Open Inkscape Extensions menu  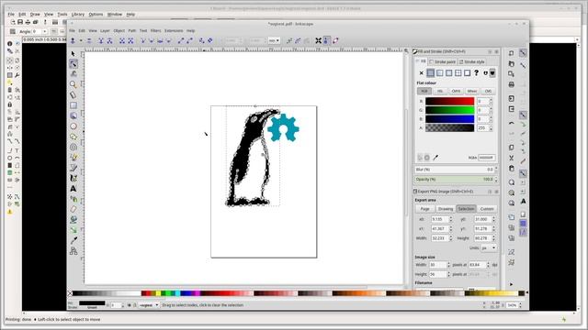pyautogui.click(x=174, y=30)
